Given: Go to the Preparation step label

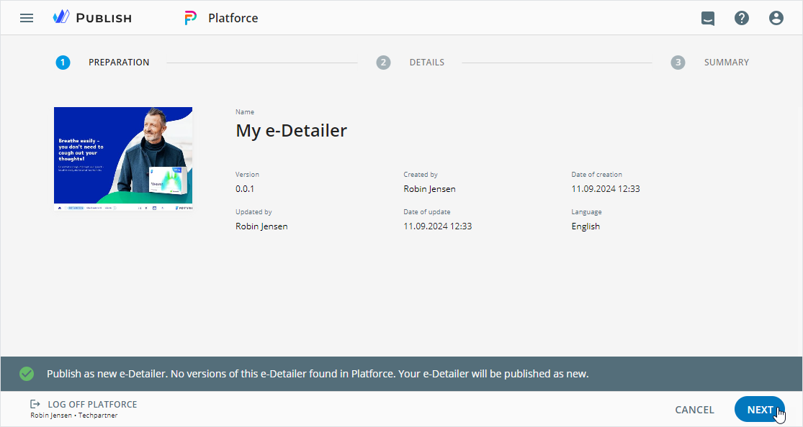Looking at the screenshot, I should point(119,63).
